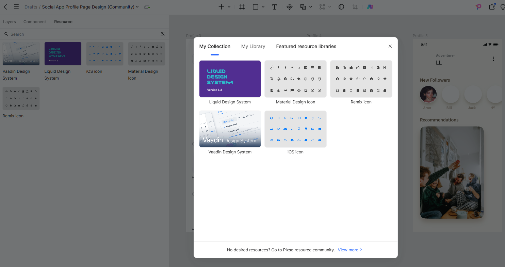Close the resource library dialog
The image size is (505, 267).
point(390,46)
